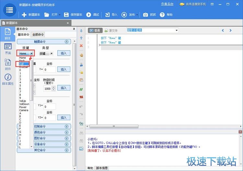Image resolution: width=243 pixels, height=171 pixels.
Task: Click the cut icon in vertical toolbar
Action: pyautogui.click(x=81, y=65)
